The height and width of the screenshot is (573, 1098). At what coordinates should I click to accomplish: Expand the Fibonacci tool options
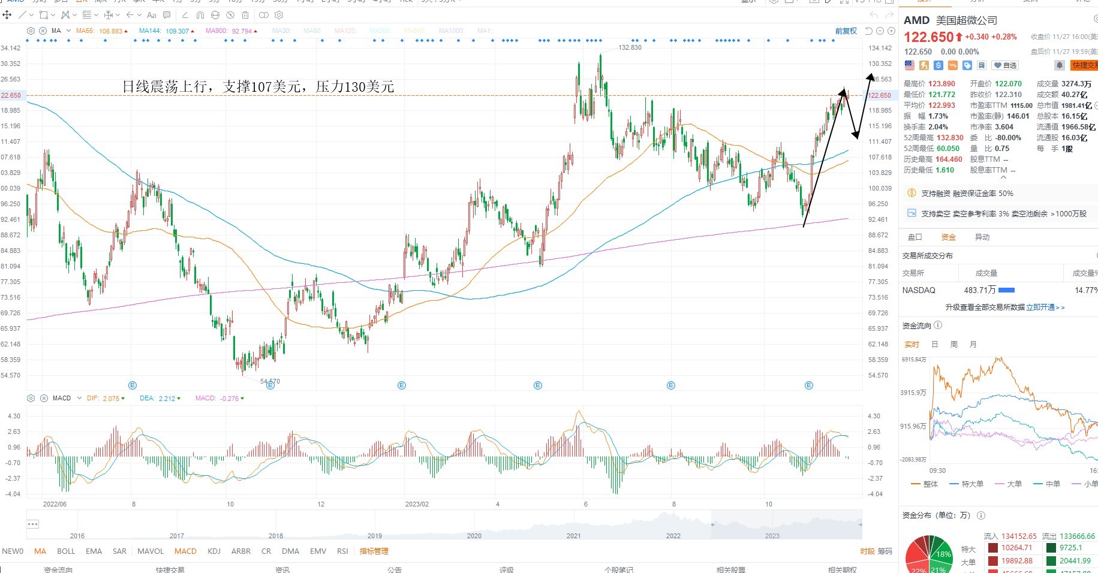click(x=96, y=15)
